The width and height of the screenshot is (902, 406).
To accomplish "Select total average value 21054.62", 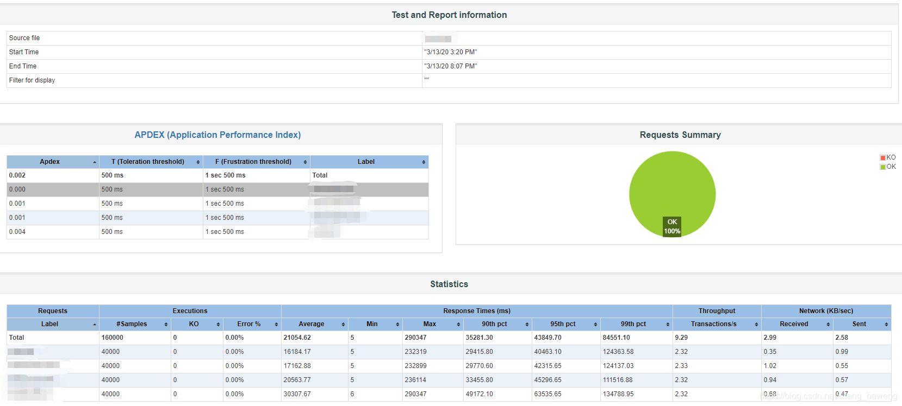I will [297, 338].
